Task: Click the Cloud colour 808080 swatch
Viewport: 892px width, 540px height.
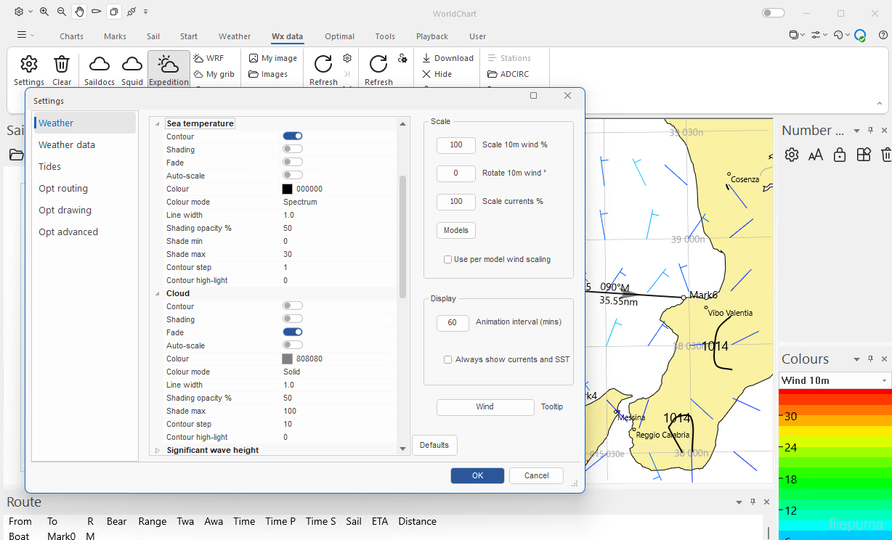Action: 288,359
